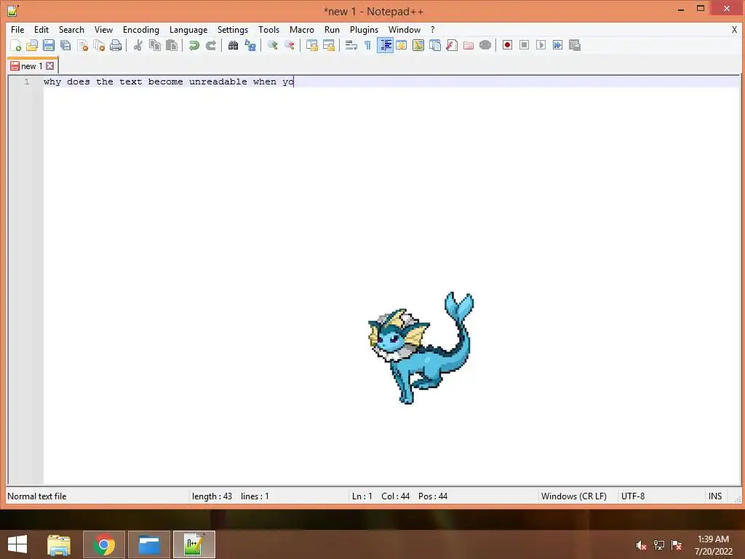Start macro recording
The width and height of the screenshot is (745, 559).
pyautogui.click(x=507, y=45)
